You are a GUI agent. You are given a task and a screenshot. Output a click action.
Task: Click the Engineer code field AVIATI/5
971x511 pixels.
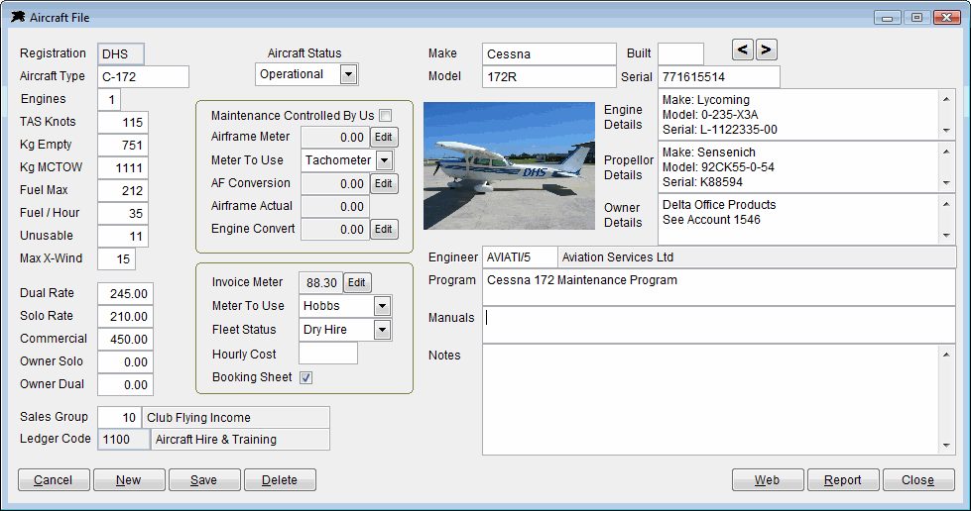520,257
